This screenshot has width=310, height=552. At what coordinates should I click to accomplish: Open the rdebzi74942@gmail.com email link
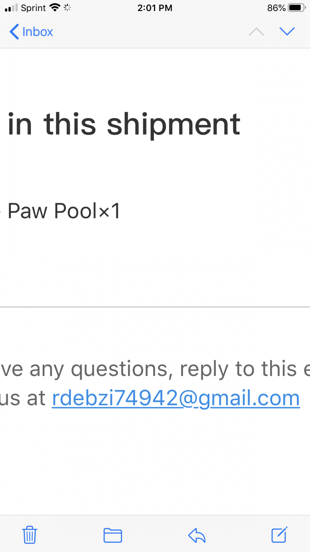tap(176, 398)
